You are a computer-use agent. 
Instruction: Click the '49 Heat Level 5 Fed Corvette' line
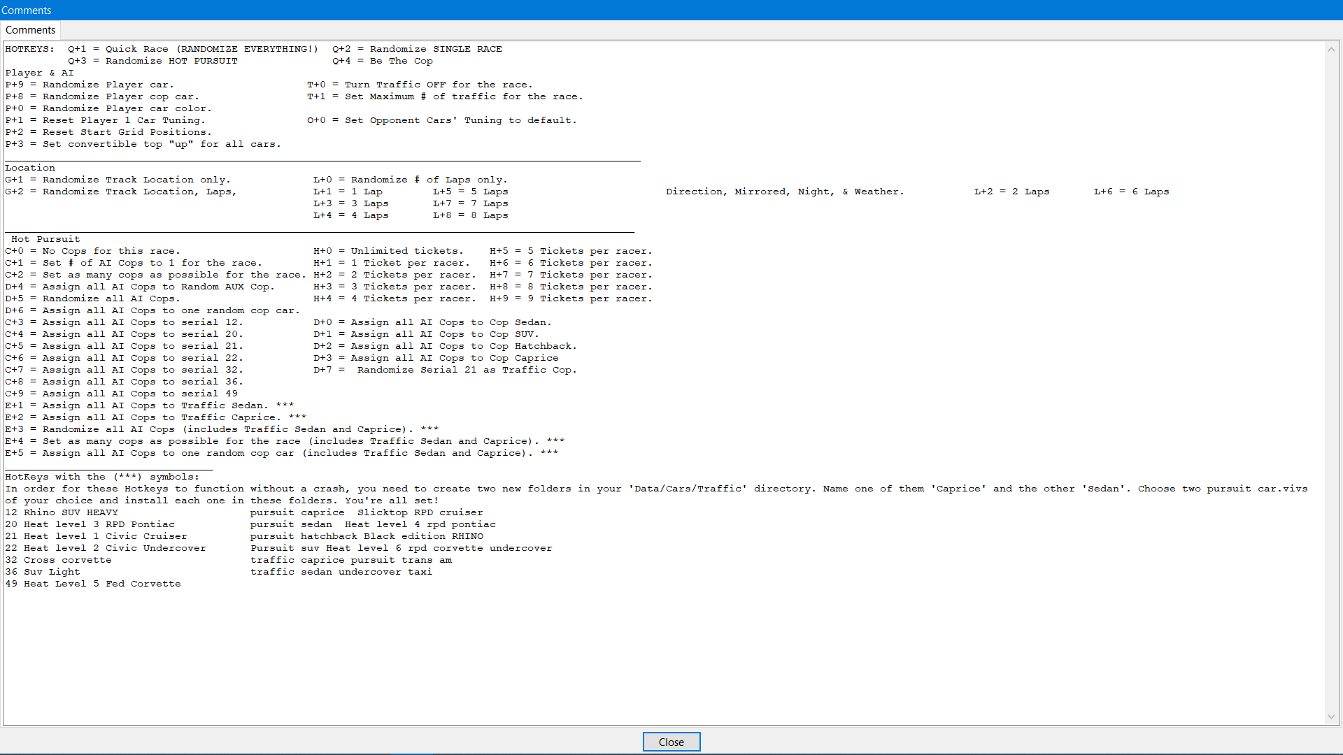coord(93,584)
